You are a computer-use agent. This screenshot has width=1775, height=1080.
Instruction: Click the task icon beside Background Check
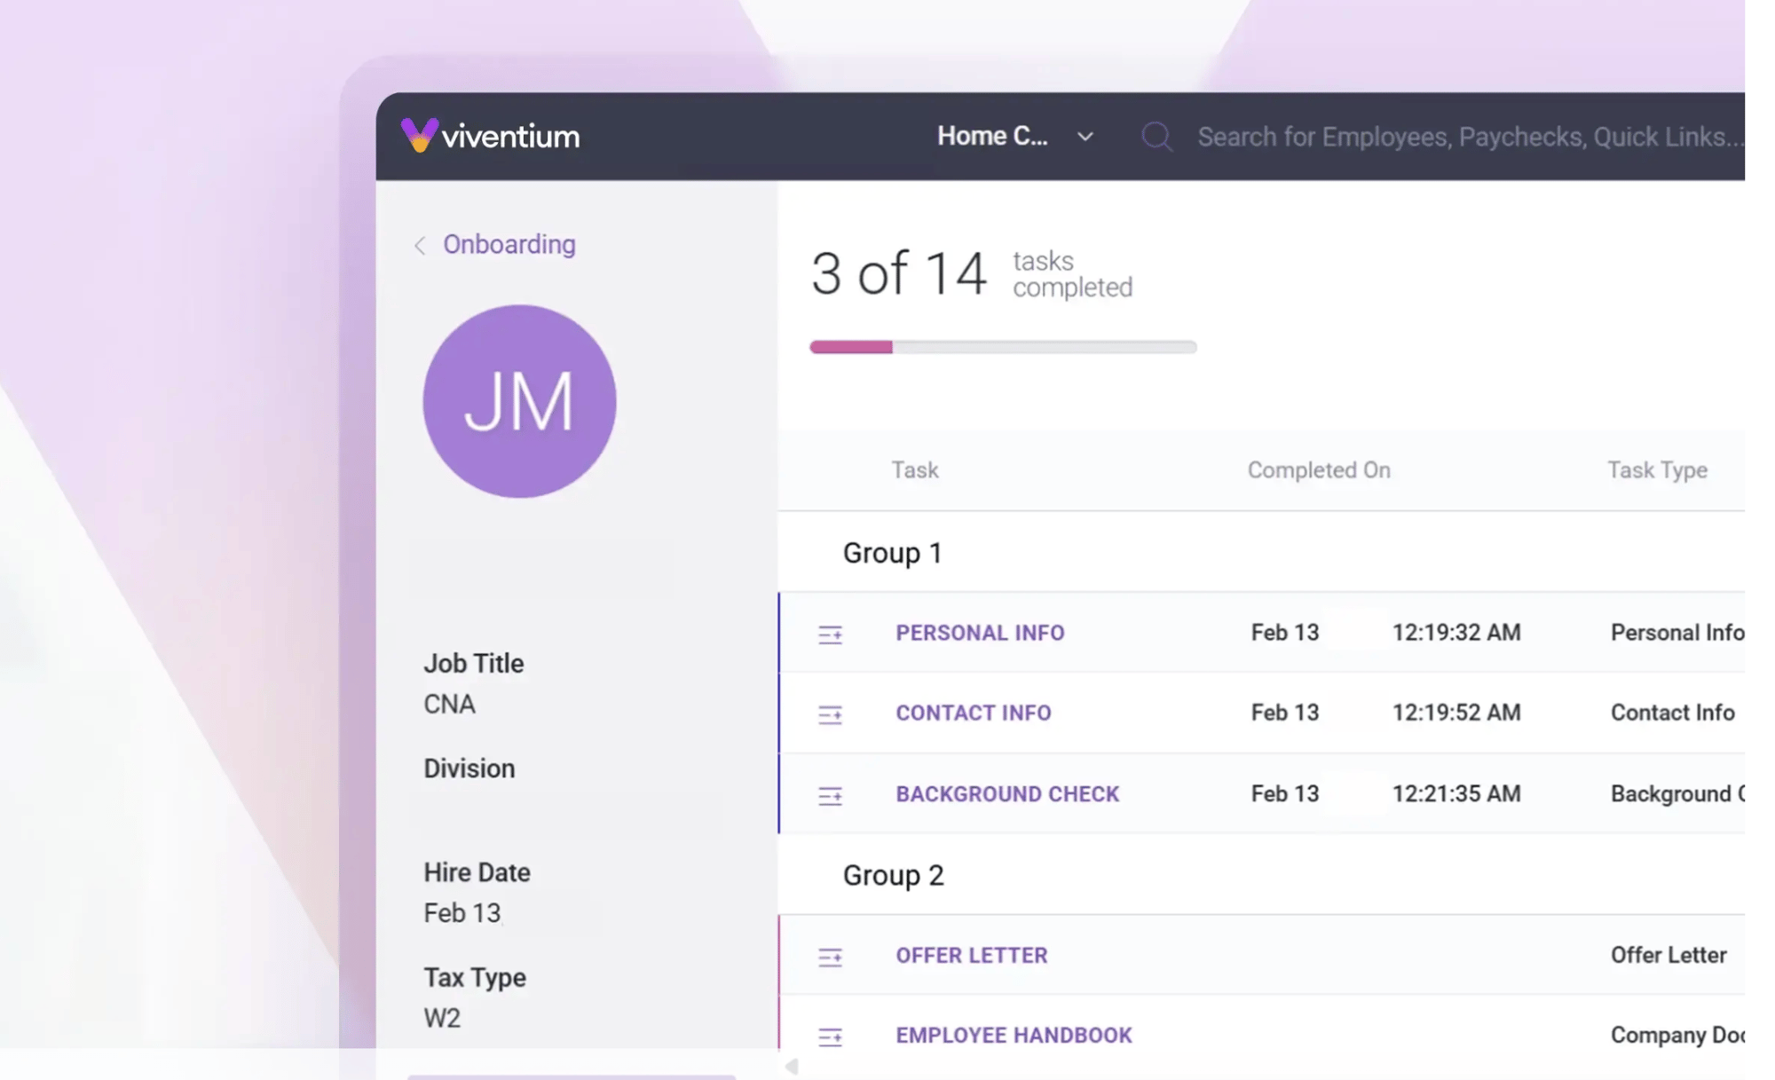[x=831, y=795]
